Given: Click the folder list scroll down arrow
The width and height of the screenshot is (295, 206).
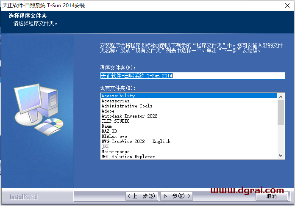Looking at the screenshot, I should click(x=281, y=156).
